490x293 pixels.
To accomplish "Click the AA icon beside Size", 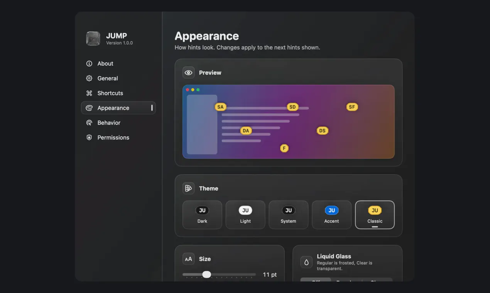I will (x=188, y=259).
